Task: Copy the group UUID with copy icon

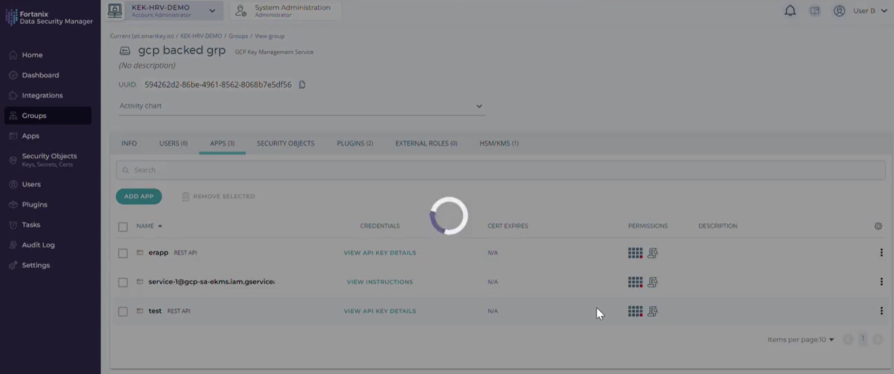Action: pos(302,84)
